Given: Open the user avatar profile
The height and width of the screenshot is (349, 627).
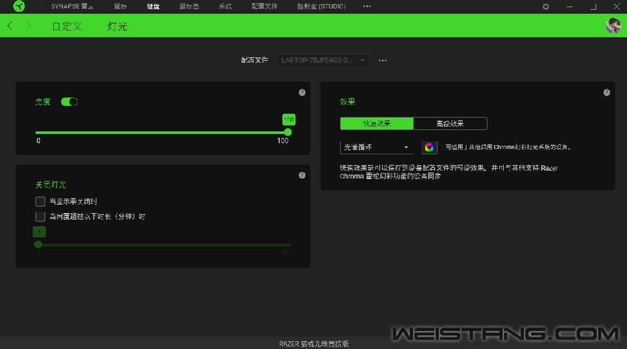Looking at the screenshot, I should (613, 25).
